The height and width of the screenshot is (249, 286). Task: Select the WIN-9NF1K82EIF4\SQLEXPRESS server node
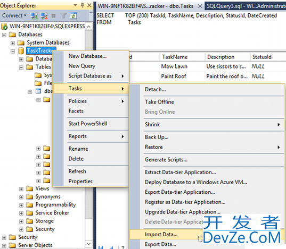(47, 27)
